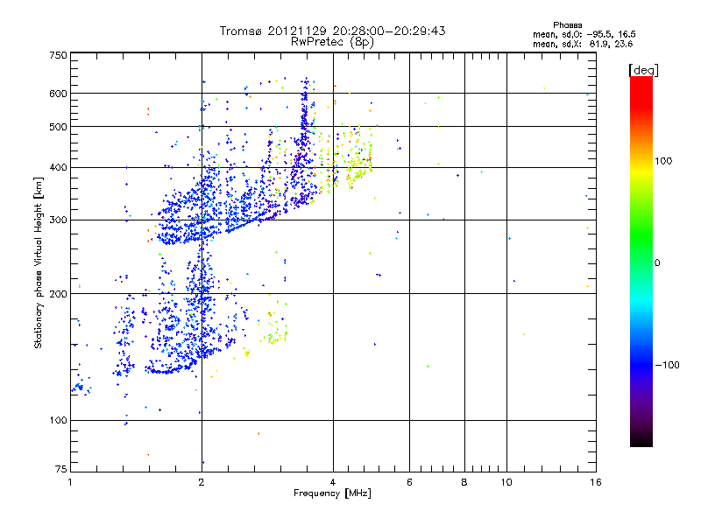The width and height of the screenshot is (701, 525).
Task: Click the x-axis '4' tick label
Action: 333,482
